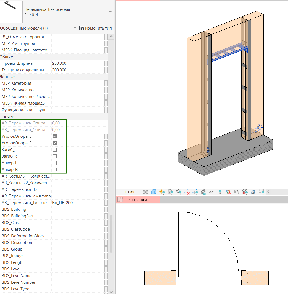Click the visual style cube icon

[154, 192]
